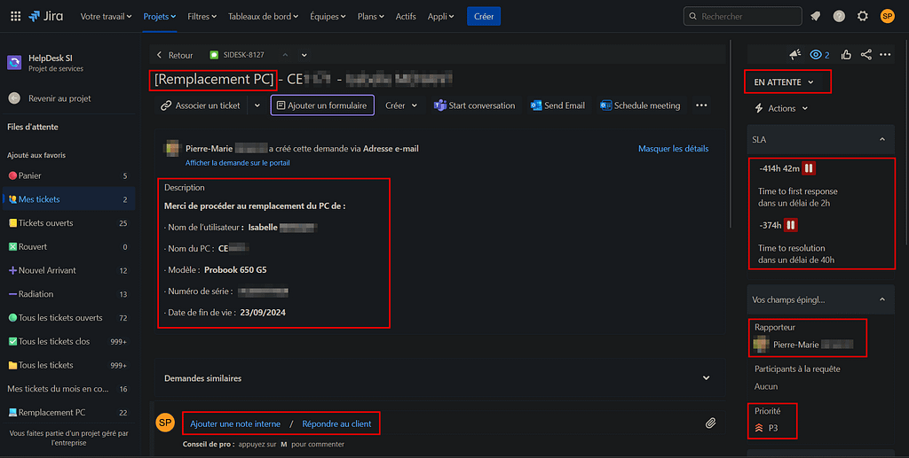The image size is (909, 458).
Task: Click Ajouter un formulaire button
Action: tap(321, 105)
